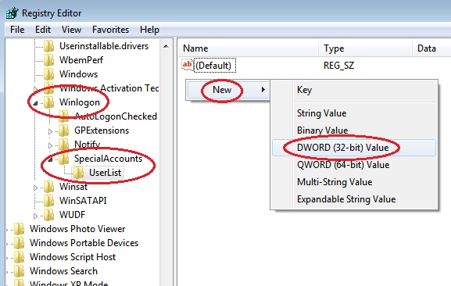Expand the Windows Script Host node
Screen dimensions: 451x286
coord(8,258)
